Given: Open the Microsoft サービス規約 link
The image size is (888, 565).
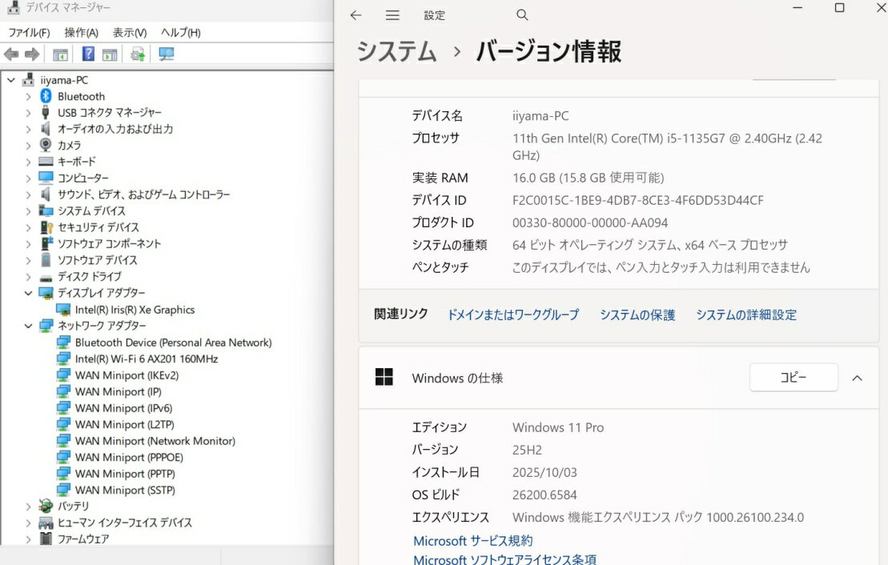Looking at the screenshot, I should 472,541.
